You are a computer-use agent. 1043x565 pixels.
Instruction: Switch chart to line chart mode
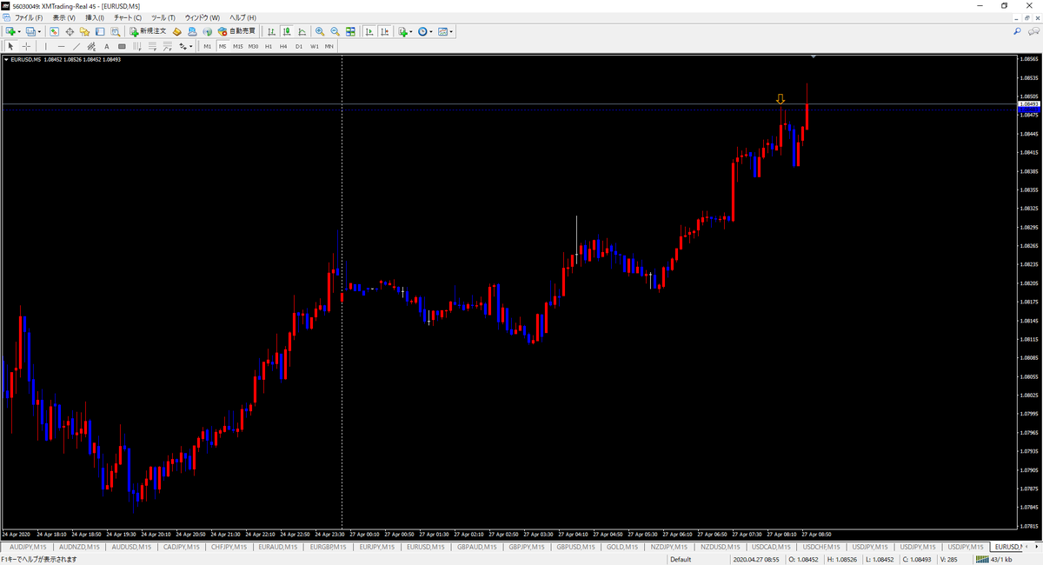tap(302, 31)
